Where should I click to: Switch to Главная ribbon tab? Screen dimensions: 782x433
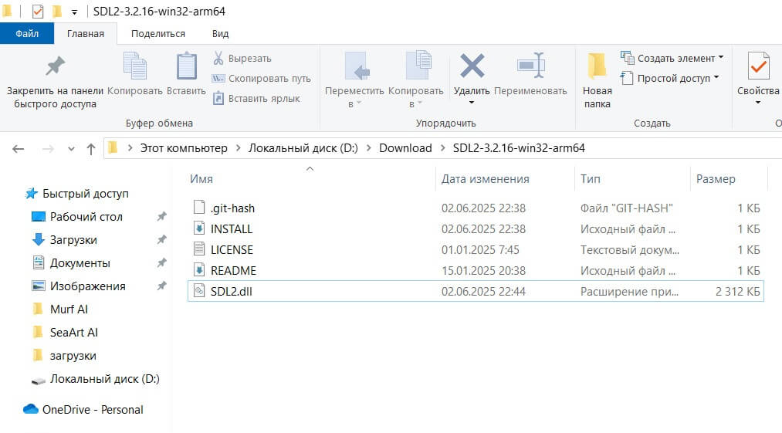click(x=86, y=33)
